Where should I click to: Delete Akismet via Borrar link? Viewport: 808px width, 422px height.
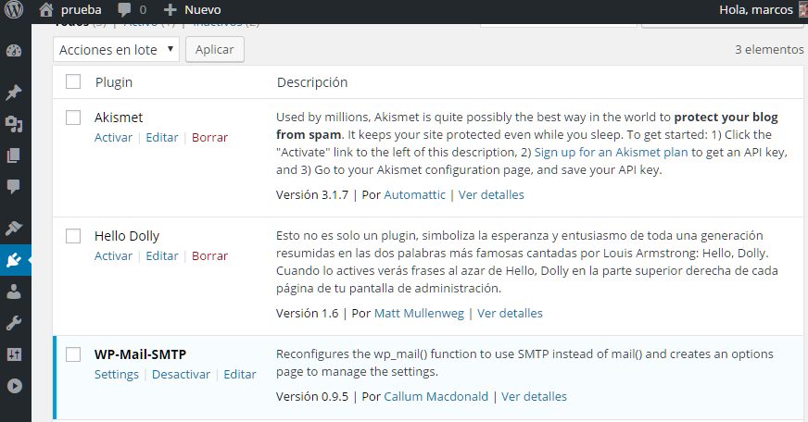209,137
